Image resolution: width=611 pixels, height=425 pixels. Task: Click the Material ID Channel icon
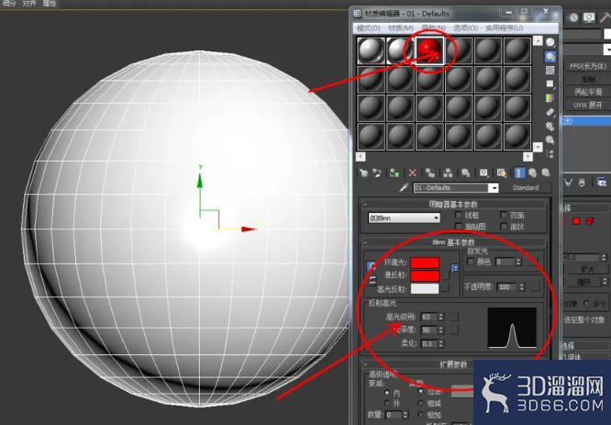[483, 173]
